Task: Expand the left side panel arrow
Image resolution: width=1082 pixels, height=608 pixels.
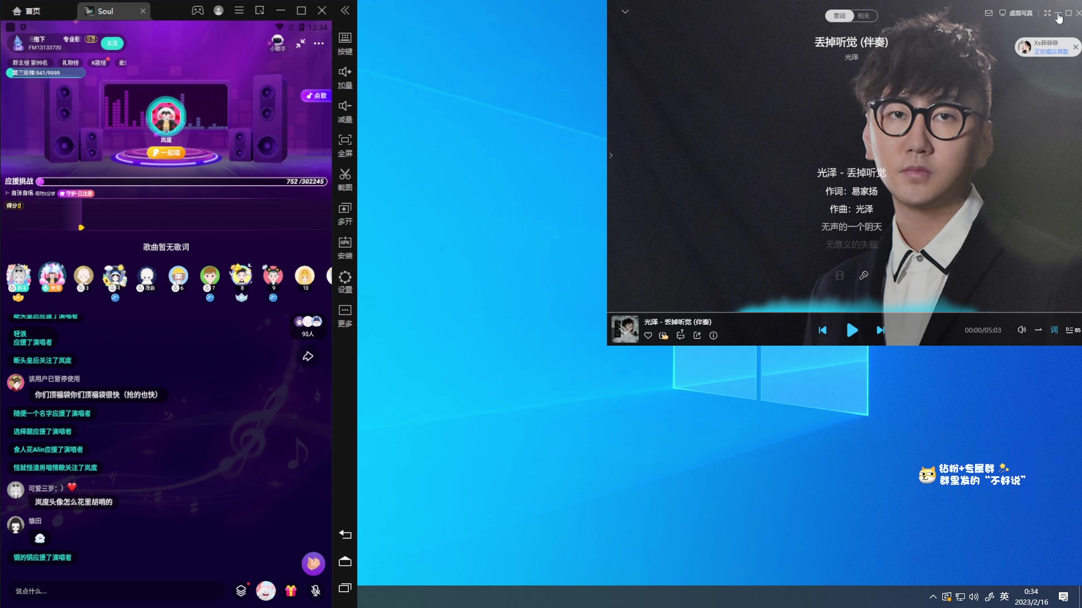Action: [611, 155]
